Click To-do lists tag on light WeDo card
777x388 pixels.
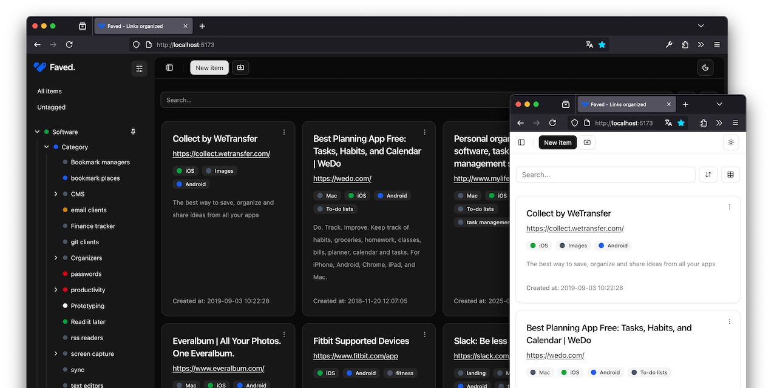[x=650, y=373]
